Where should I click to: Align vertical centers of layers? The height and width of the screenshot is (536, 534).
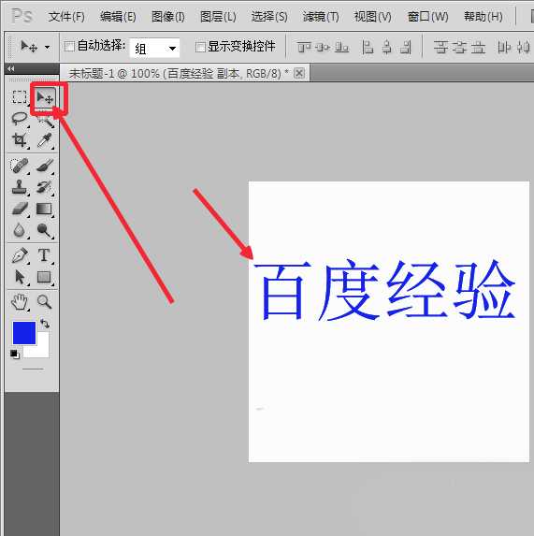click(323, 47)
